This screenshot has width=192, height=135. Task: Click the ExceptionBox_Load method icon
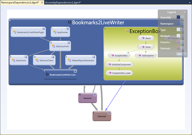pyautogui.click(x=110, y=73)
